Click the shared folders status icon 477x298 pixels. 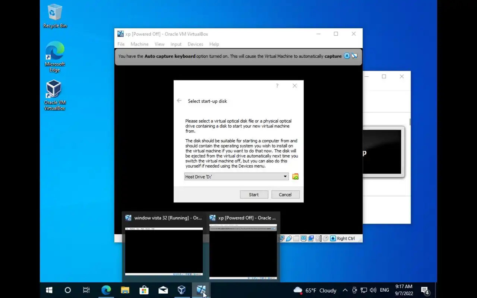(x=296, y=238)
